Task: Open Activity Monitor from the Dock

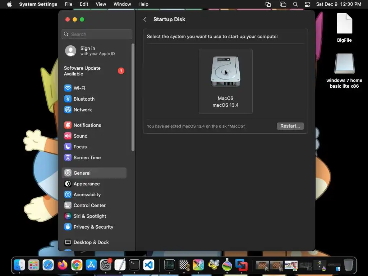Action: click(x=170, y=265)
